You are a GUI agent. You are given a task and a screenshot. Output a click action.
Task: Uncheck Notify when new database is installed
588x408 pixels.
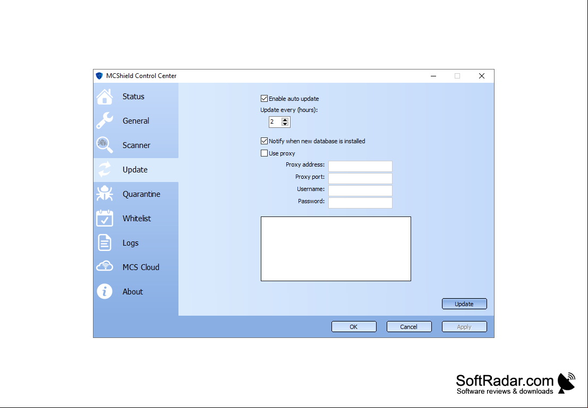pos(264,141)
